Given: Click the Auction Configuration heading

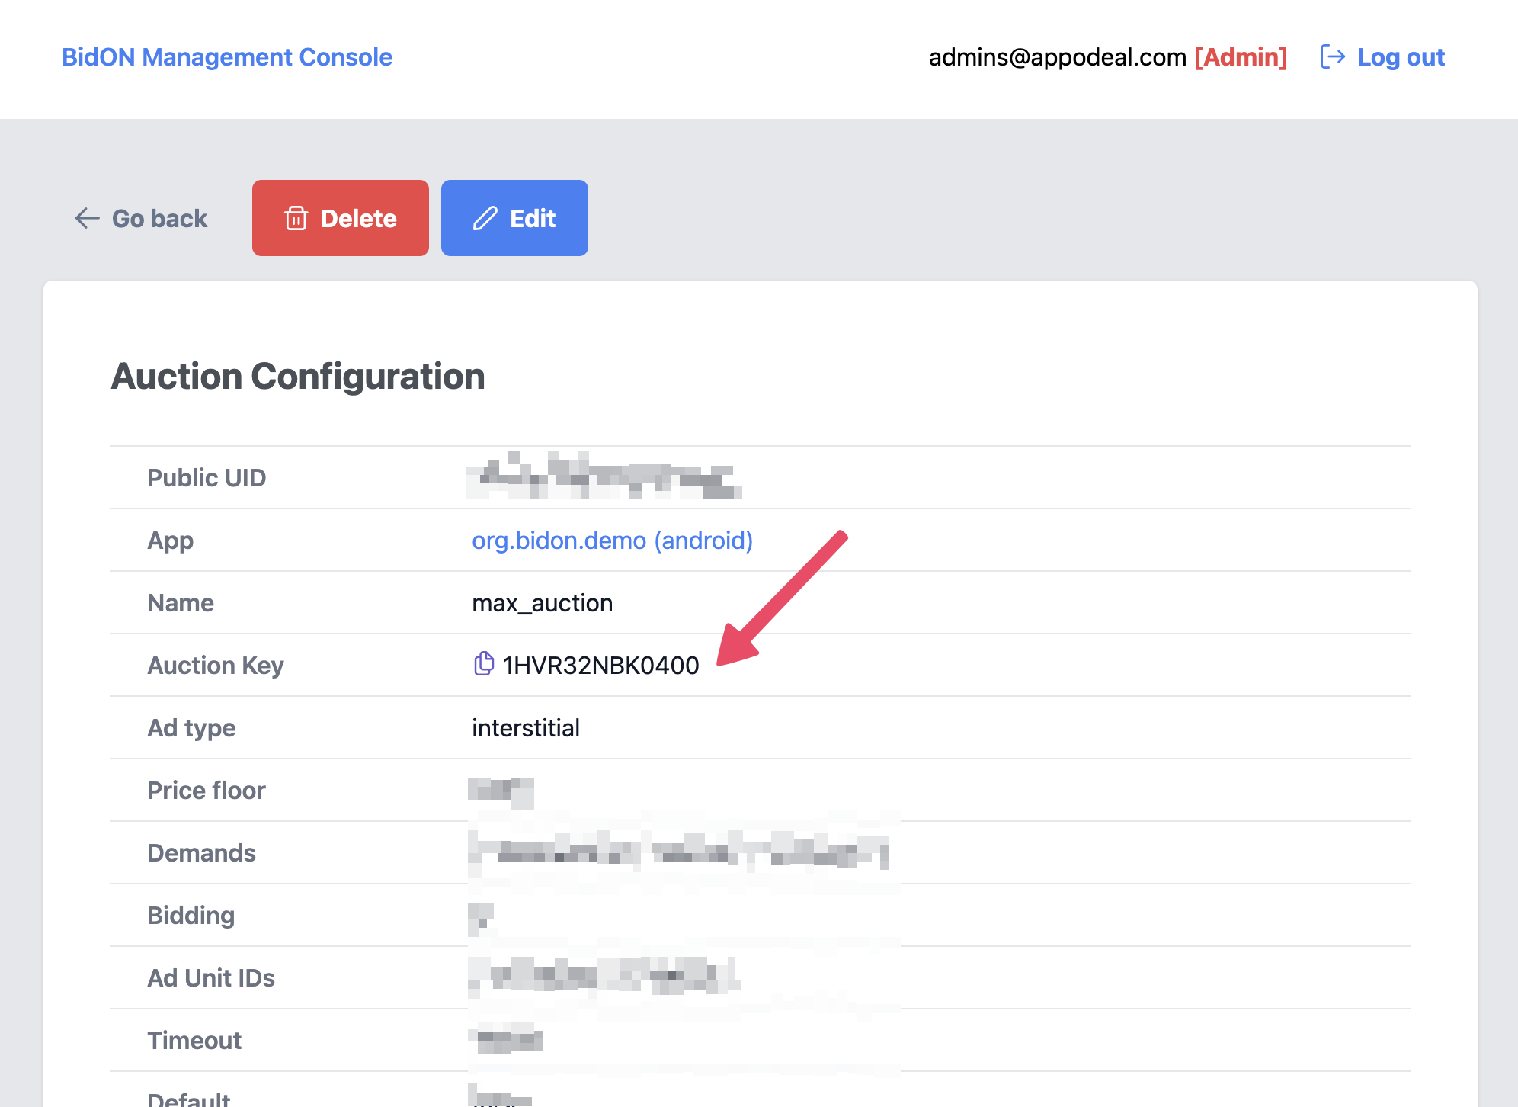Looking at the screenshot, I should pos(298,375).
